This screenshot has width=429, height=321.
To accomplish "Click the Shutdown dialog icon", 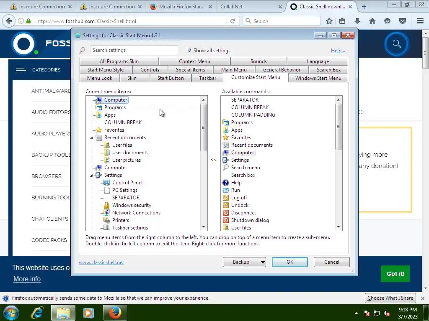I will click(x=226, y=220).
